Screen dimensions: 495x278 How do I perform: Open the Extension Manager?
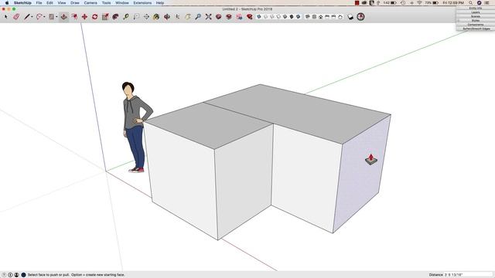pyautogui.click(x=249, y=17)
